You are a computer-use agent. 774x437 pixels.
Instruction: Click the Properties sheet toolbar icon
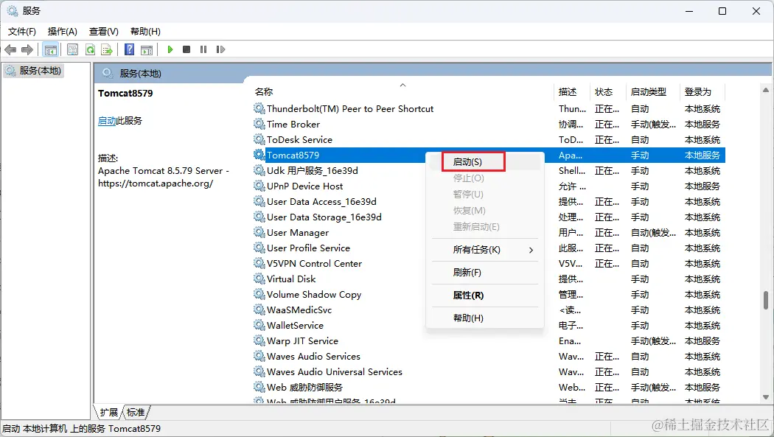72,49
